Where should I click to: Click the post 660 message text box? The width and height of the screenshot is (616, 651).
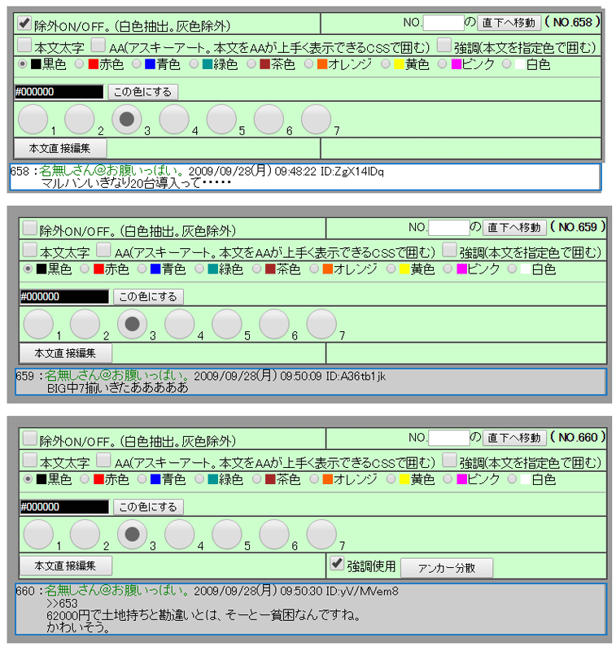click(310, 609)
